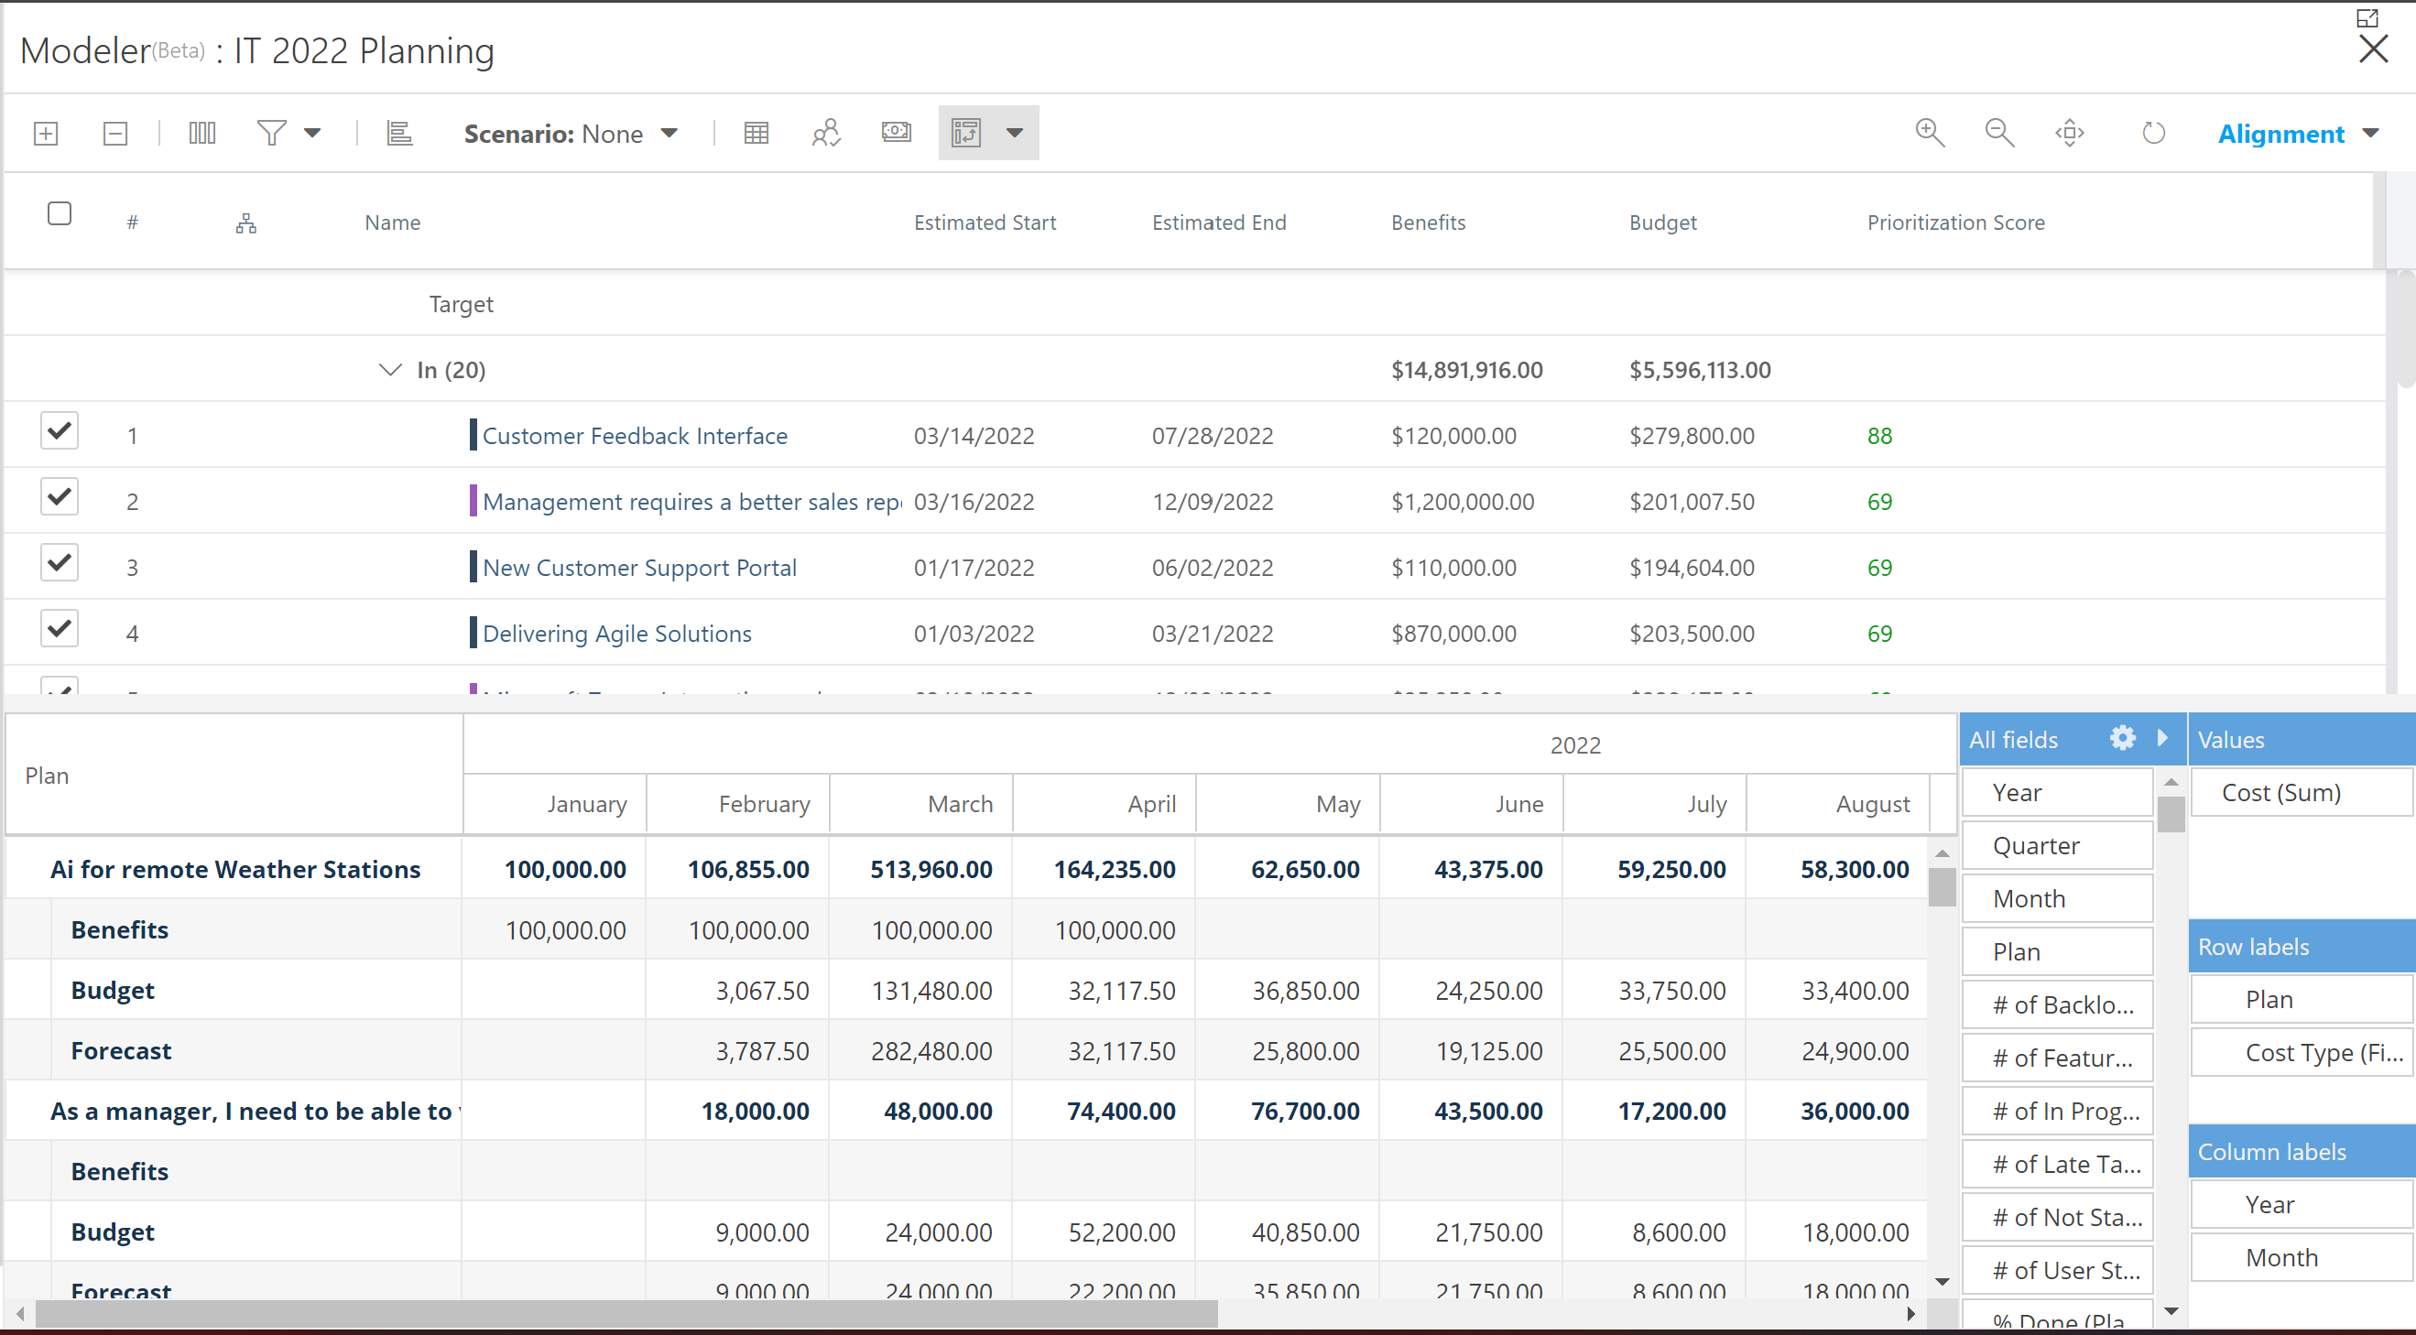Image resolution: width=2416 pixels, height=1335 pixels.
Task: Select the # of User St... field
Action: click(2058, 1271)
